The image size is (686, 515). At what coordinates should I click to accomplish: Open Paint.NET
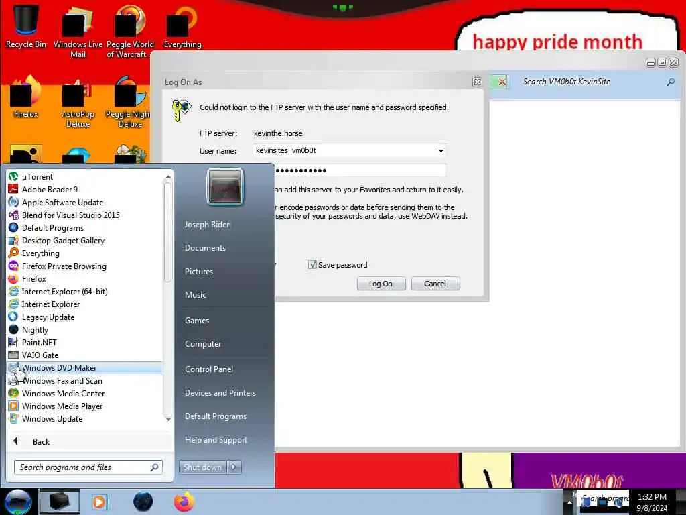[x=84, y=343]
